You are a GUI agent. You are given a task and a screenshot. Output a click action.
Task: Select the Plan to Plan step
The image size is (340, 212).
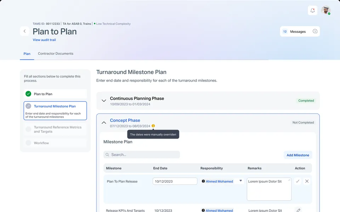click(x=55, y=94)
